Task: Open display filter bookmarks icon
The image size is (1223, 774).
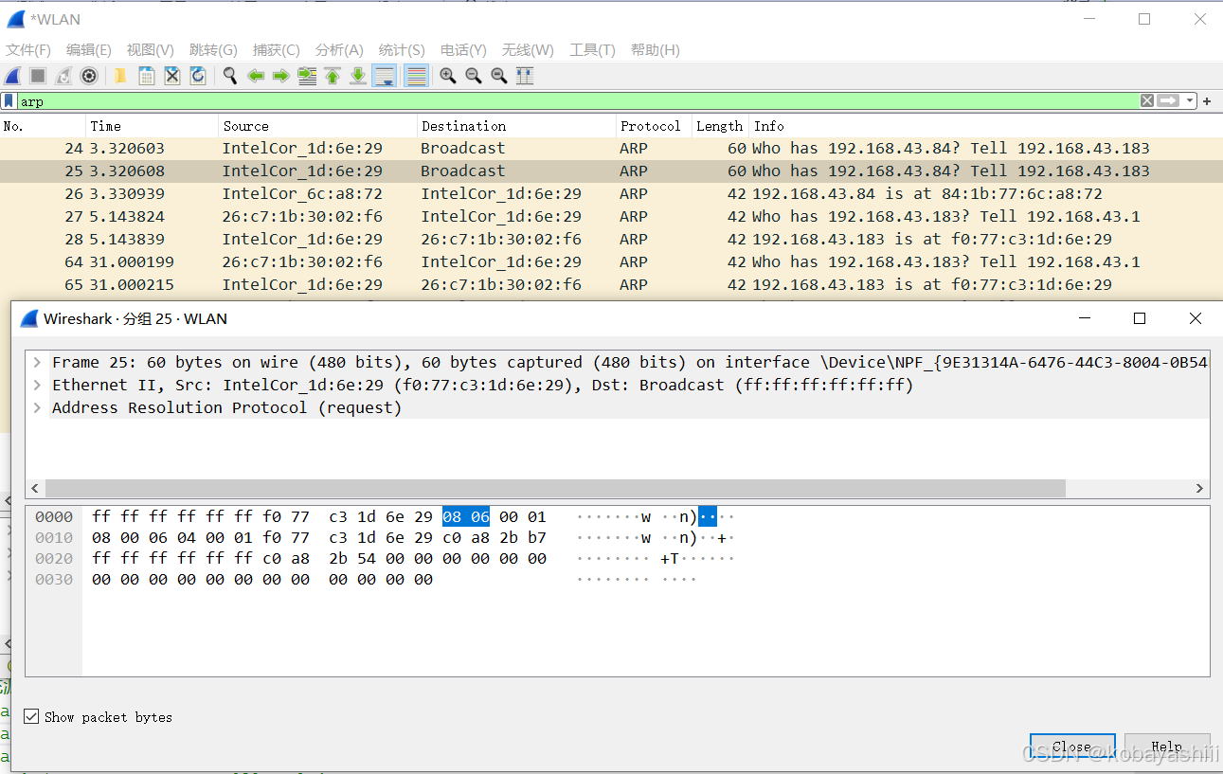Action: click(x=9, y=100)
